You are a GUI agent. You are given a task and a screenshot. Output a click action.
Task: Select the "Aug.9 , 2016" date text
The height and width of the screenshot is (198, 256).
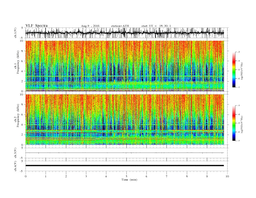(90, 26)
